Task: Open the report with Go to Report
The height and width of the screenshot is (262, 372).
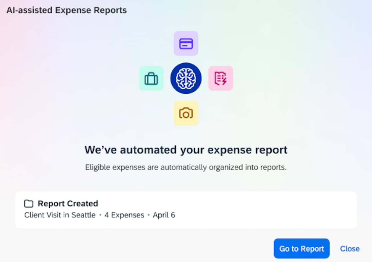Action: [x=302, y=248]
